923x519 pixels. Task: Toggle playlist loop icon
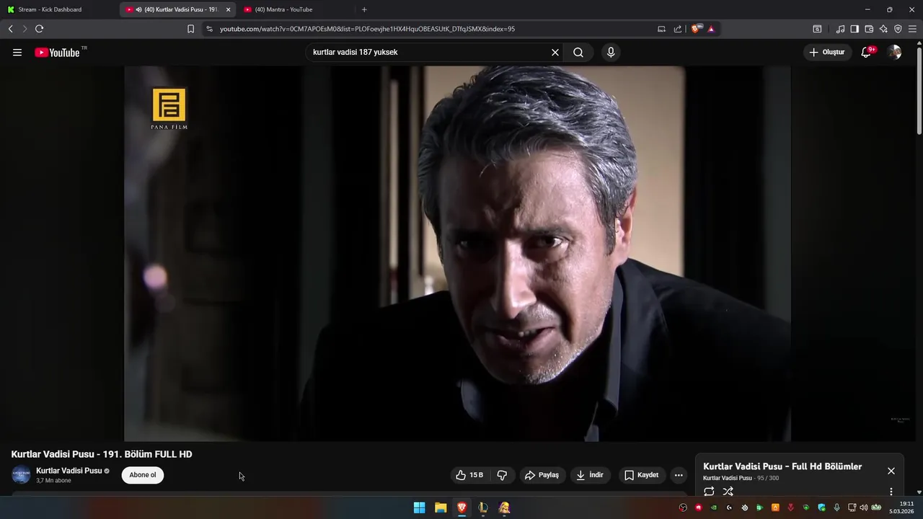point(709,492)
